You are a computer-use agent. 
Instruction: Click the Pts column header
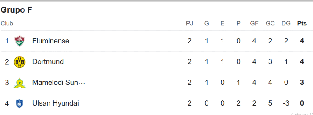coord(302,24)
